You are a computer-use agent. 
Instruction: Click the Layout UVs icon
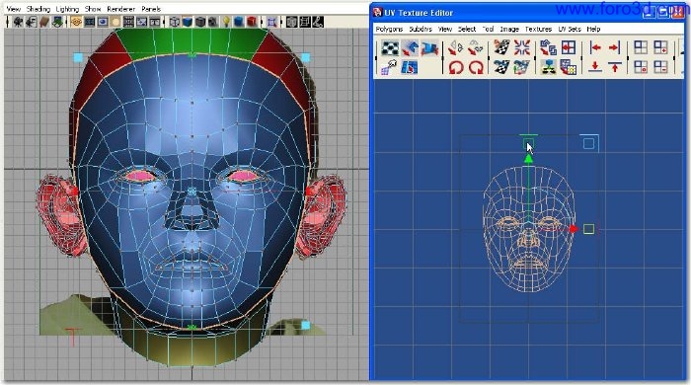548,47
